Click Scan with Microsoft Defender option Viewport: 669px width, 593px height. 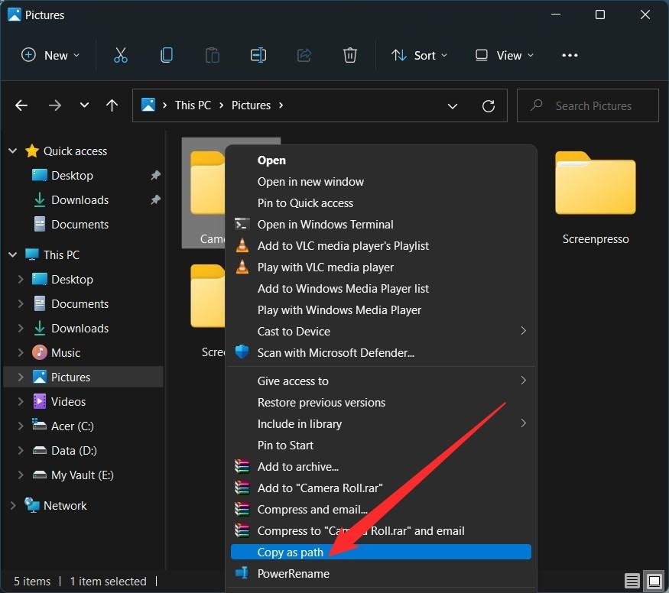pos(336,352)
